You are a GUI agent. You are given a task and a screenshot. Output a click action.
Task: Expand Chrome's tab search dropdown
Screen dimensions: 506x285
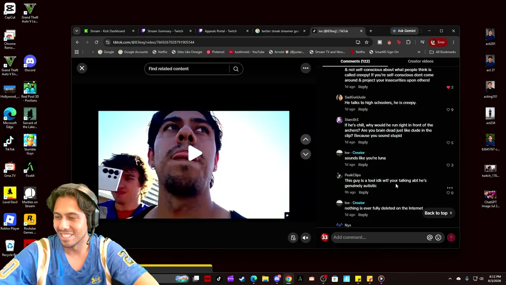coord(76,31)
